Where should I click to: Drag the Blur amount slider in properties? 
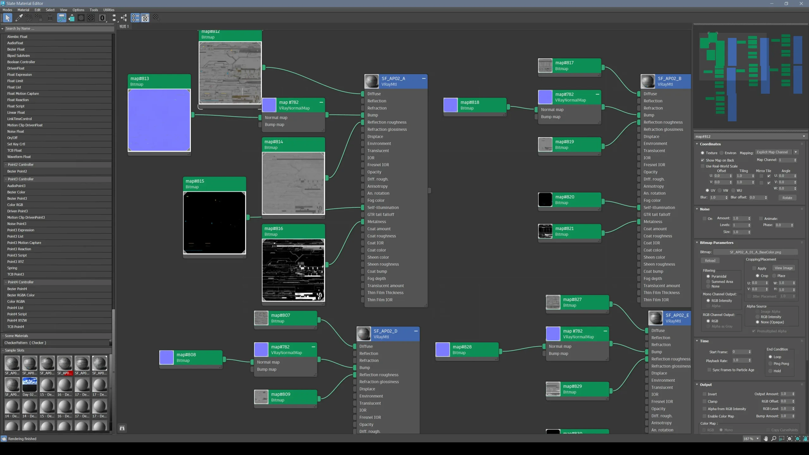coord(726,197)
